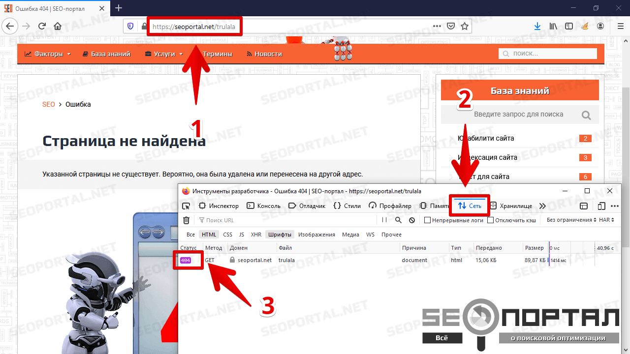Enable the Непрерывные логи checkbox

coord(427,220)
